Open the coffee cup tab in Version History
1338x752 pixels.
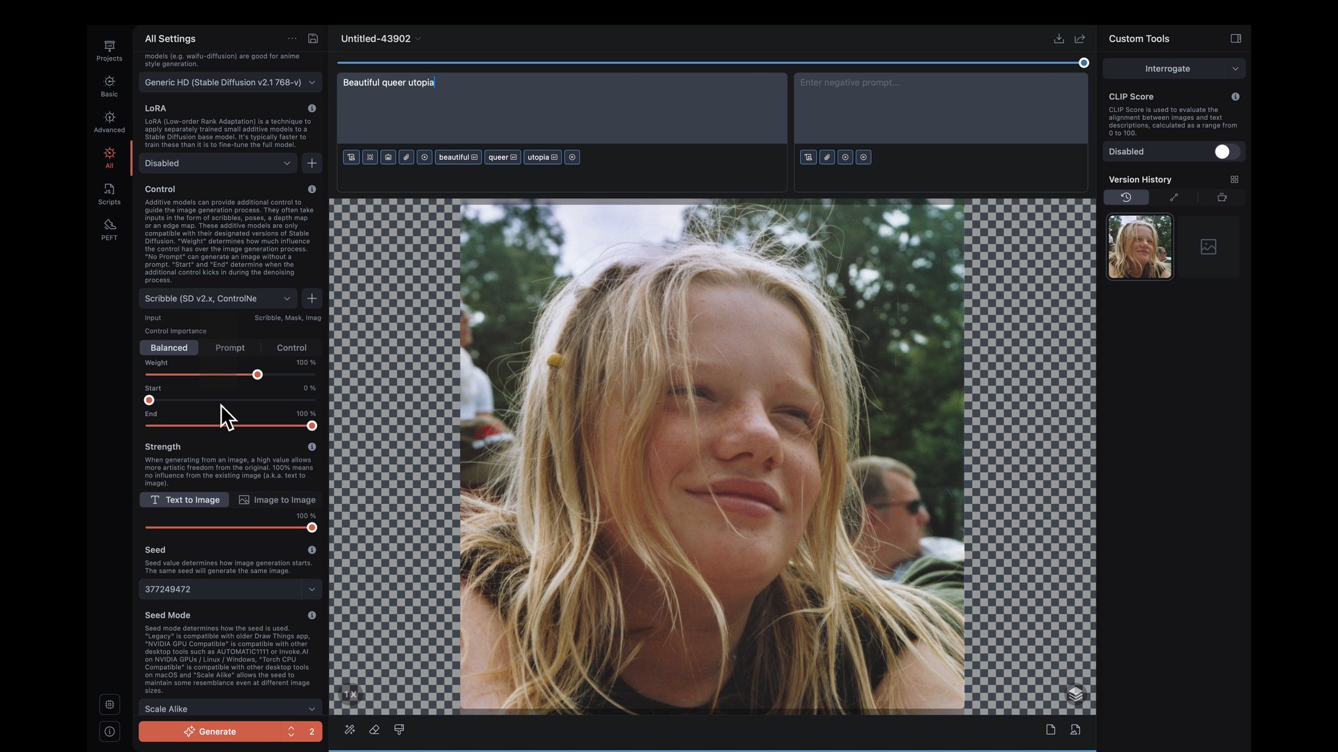[x=1222, y=198]
